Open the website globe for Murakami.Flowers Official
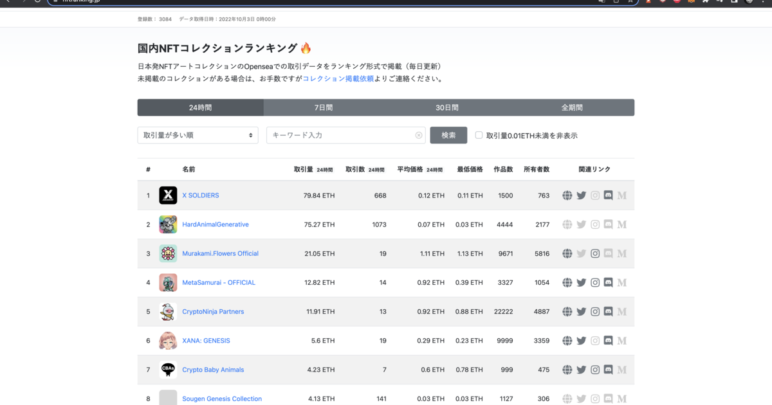The width and height of the screenshot is (772, 405). click(x=567, y=253)
